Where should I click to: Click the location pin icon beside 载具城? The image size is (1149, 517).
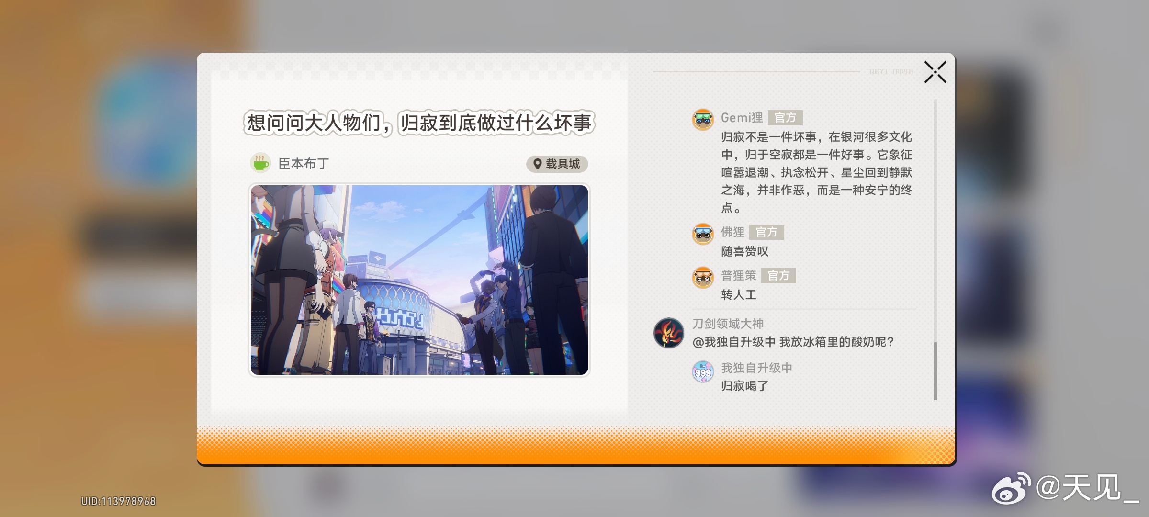point(537,164)
